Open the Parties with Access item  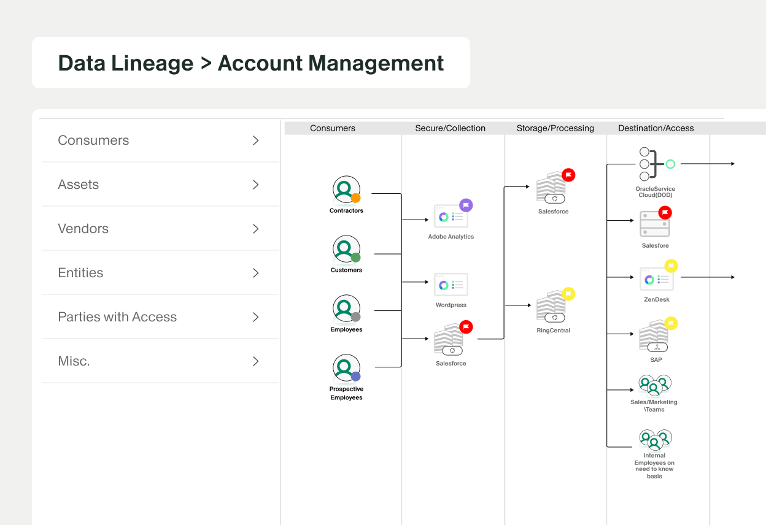click(160, 317)
